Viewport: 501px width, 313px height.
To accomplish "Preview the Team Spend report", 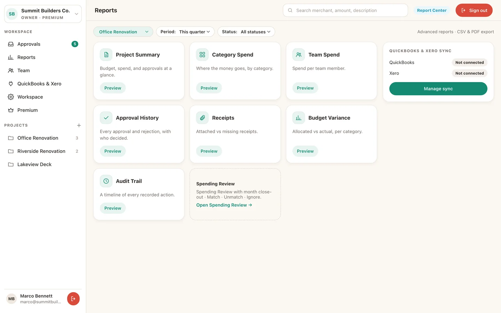I will tap(305, 88).
